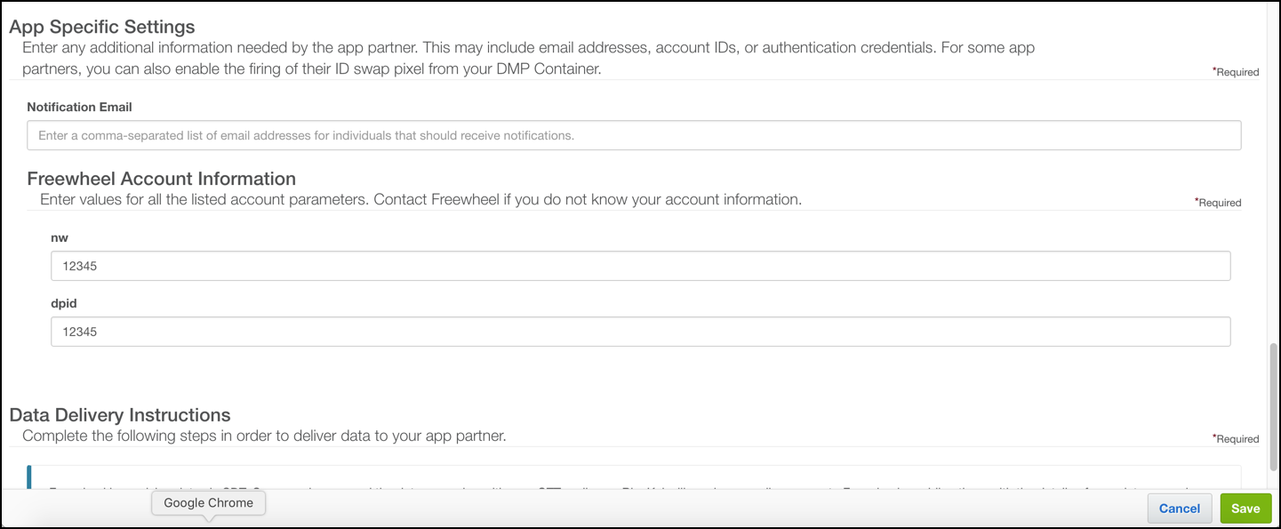Click the nw field label

(x=60, y=237)
